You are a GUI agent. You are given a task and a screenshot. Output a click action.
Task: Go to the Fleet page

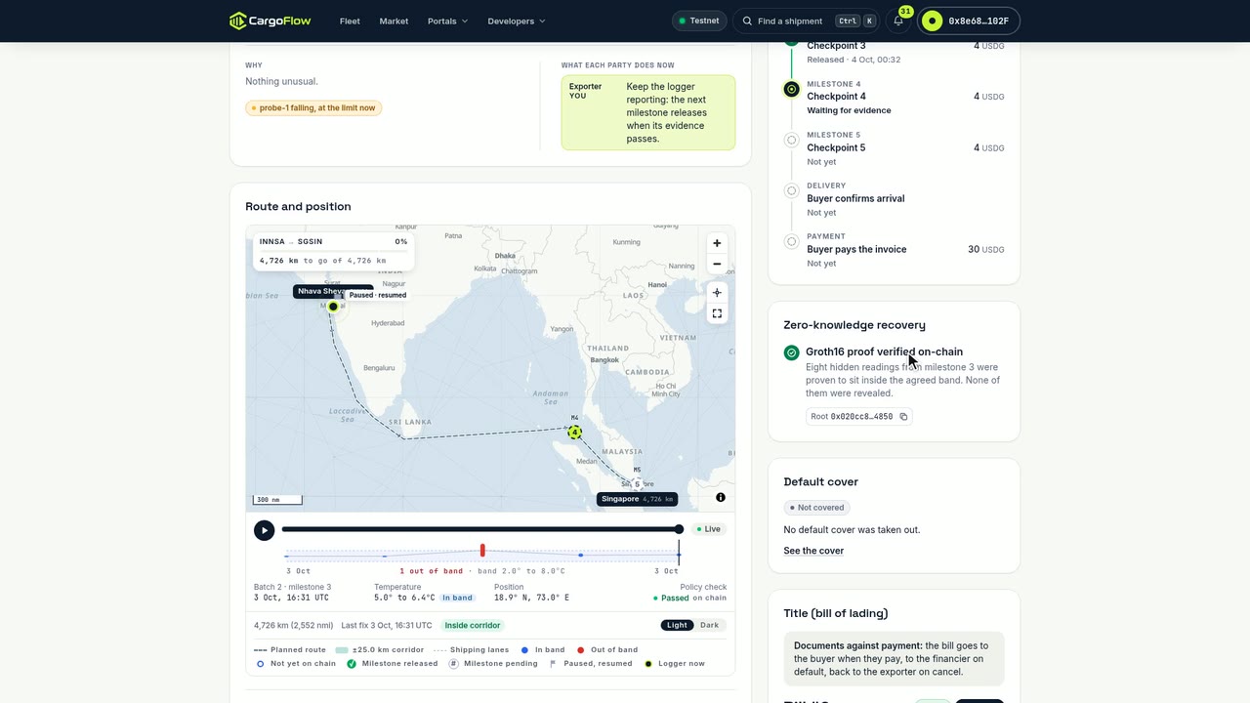click(350, 21)
